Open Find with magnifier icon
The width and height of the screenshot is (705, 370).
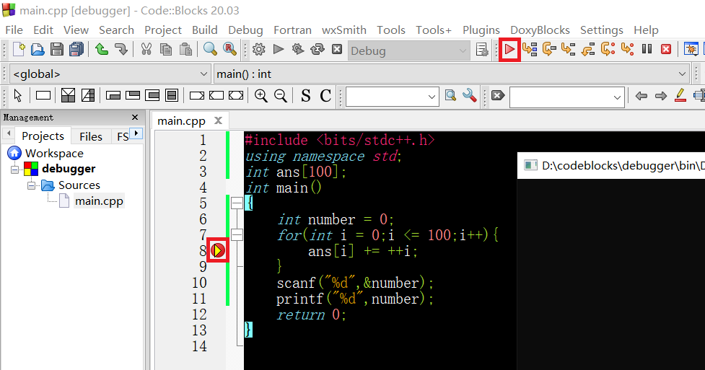(210, 49)
